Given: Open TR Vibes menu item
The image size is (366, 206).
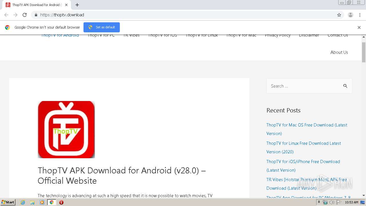Looking at the screenshot, I should (x=132, y=35).
